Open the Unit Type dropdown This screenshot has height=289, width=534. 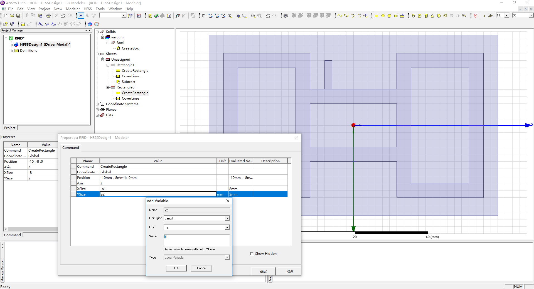[x=227, y=218]
